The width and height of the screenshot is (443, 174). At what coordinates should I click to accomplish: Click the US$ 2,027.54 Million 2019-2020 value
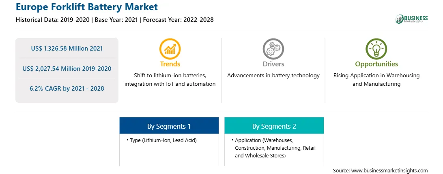67,68
